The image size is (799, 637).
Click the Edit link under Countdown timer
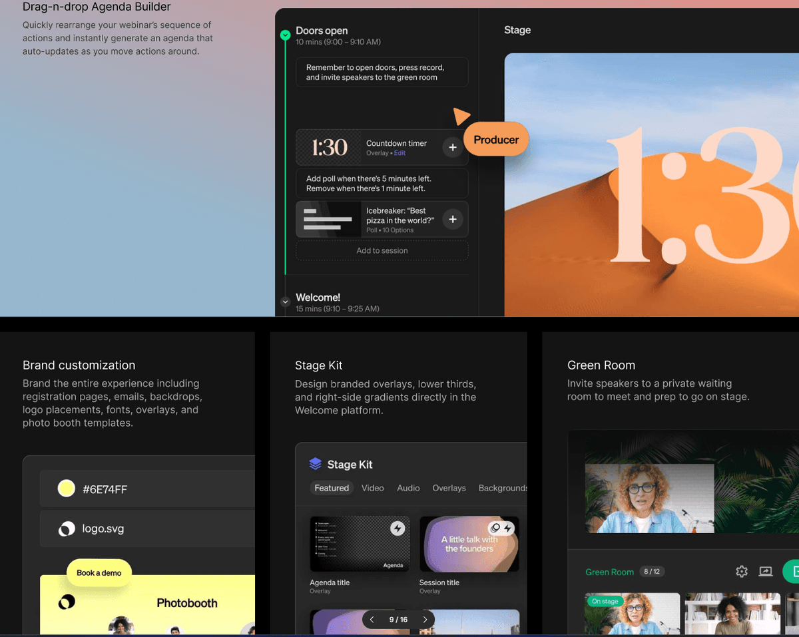(400, 153)
